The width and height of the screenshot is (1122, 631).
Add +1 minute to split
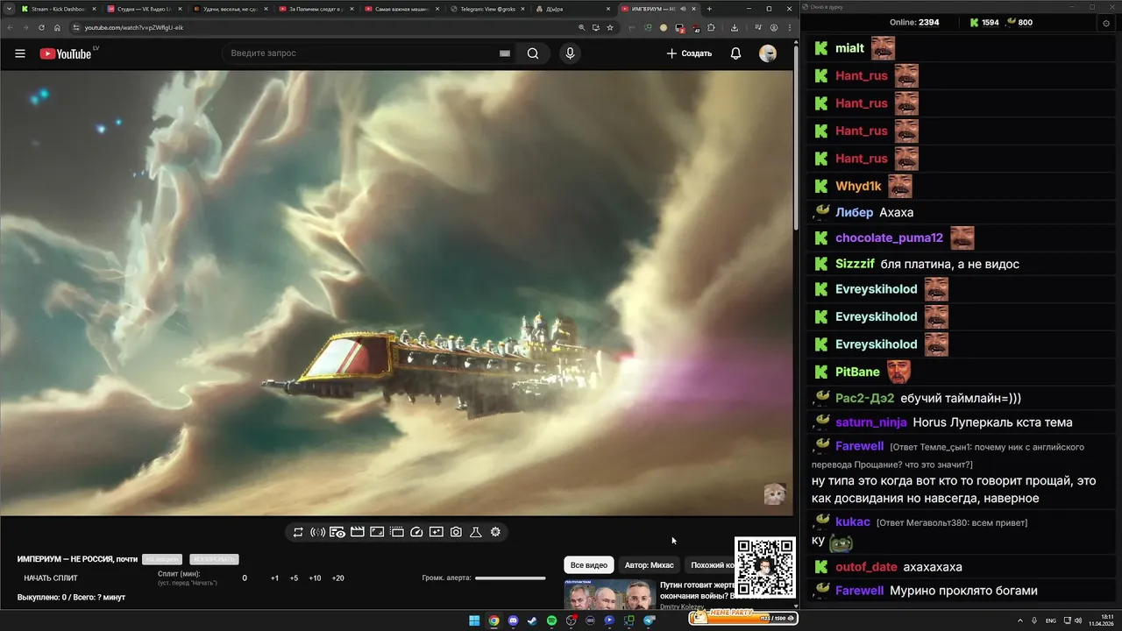pyautogui.click(x=274, y=578)
